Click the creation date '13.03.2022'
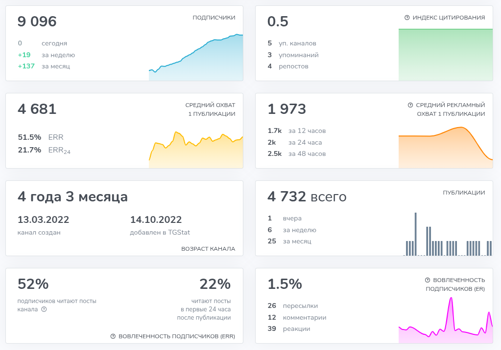This screenshot has height=350, width=501. point(44,219)
